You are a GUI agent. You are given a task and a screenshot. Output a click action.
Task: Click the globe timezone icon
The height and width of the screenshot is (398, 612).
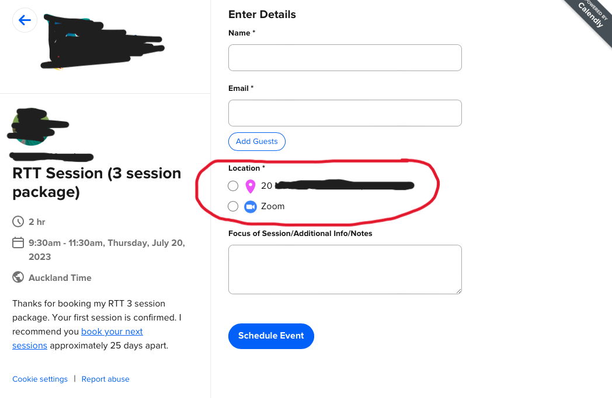point(18,277)
